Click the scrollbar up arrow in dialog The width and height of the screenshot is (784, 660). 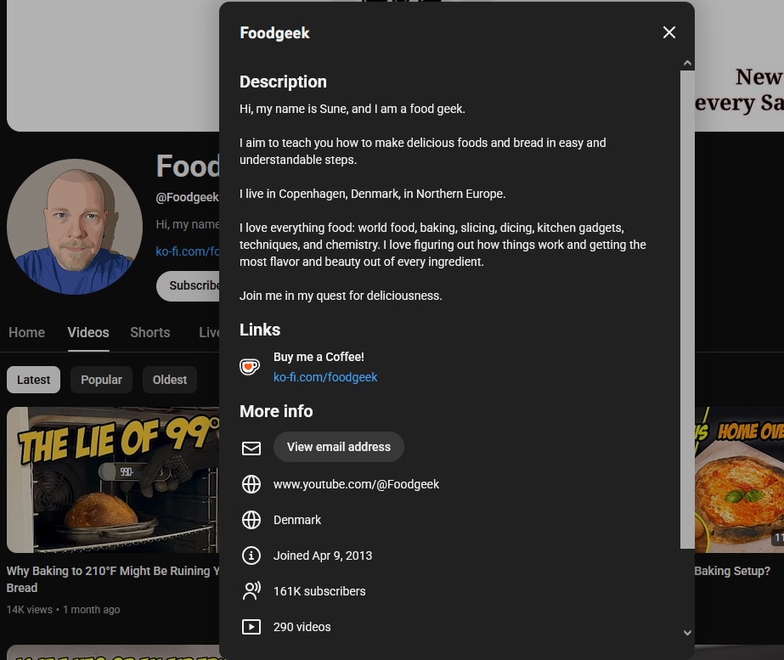tap(687, 63)
